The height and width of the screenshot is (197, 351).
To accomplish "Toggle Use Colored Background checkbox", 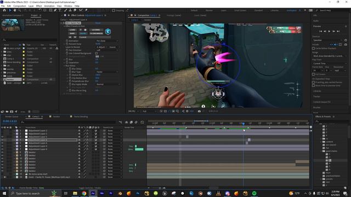I will tap(97, 54).
